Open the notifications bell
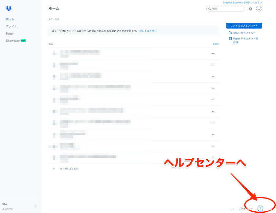Image resolution: width=276 pixels, height=213 pixels. pos(250,9)
